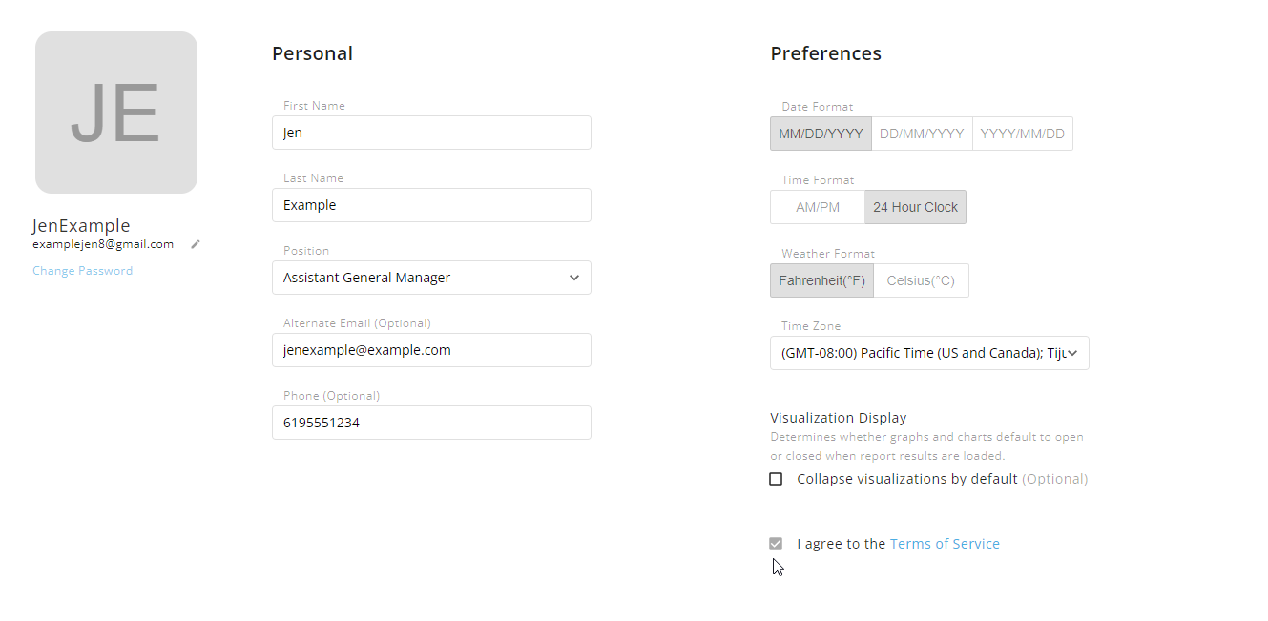The image size is (1268, 621).
Task: Select YYYY/MM/DD date format
Action: [x=1022, y=134]
